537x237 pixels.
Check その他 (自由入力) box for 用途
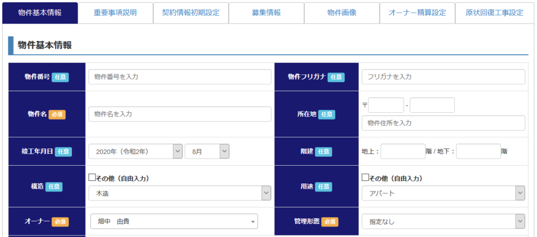click(366, 178)
